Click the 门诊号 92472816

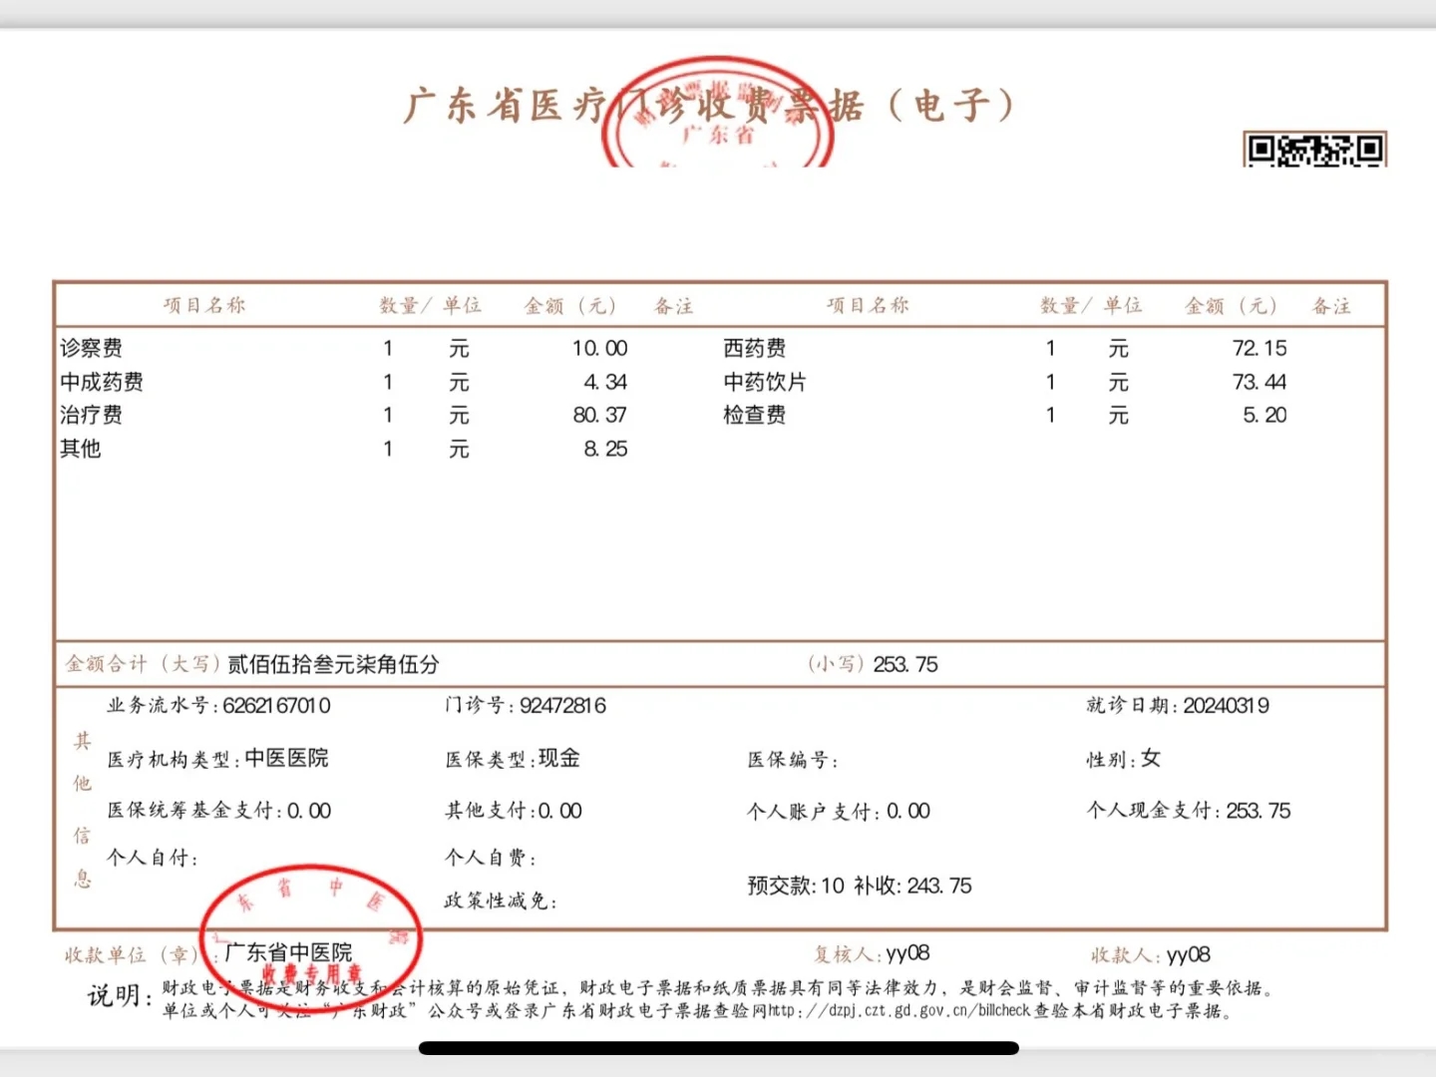click(x=562, y=706)
